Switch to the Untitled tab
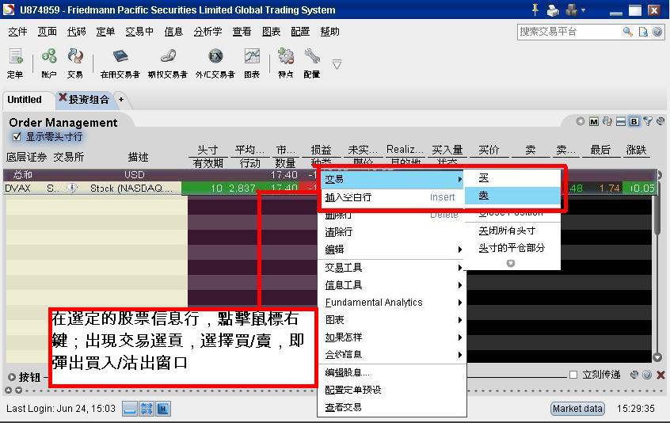This screenshot has width=670, height=423. 25,100
